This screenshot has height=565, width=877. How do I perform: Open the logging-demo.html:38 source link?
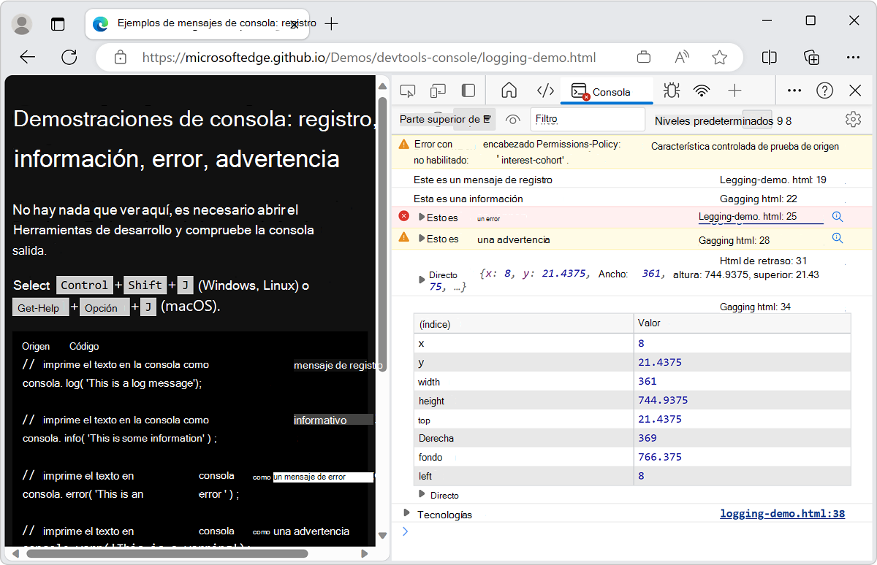[x=782, y=514]
